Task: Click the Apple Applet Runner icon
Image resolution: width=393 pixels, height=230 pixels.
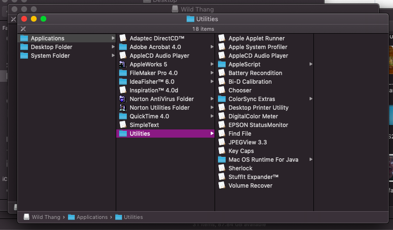Action: [x=221, y=38]
